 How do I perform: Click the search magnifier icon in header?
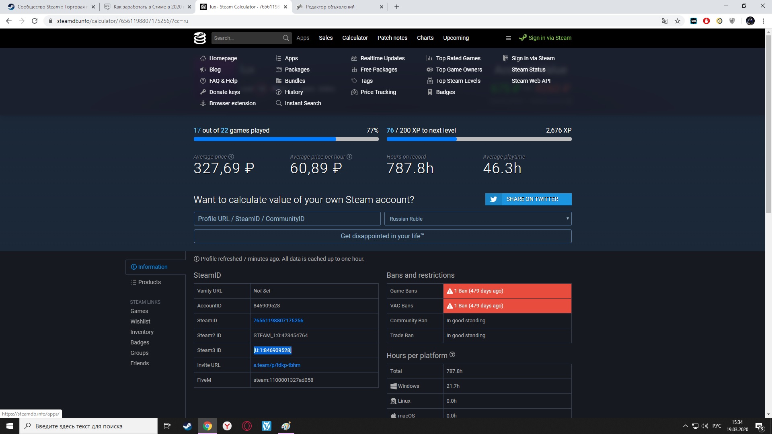pyautogui.click(x=286, y=38)
